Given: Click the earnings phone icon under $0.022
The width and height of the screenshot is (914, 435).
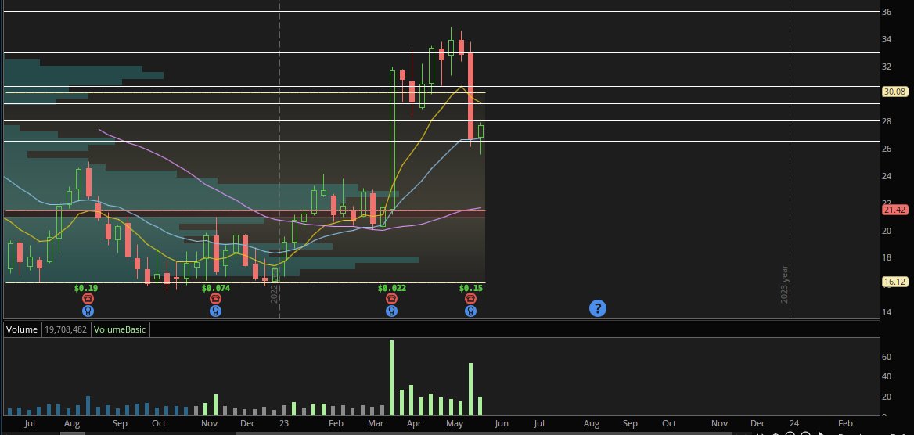Looking at the screenshot, I should point(392,299).
